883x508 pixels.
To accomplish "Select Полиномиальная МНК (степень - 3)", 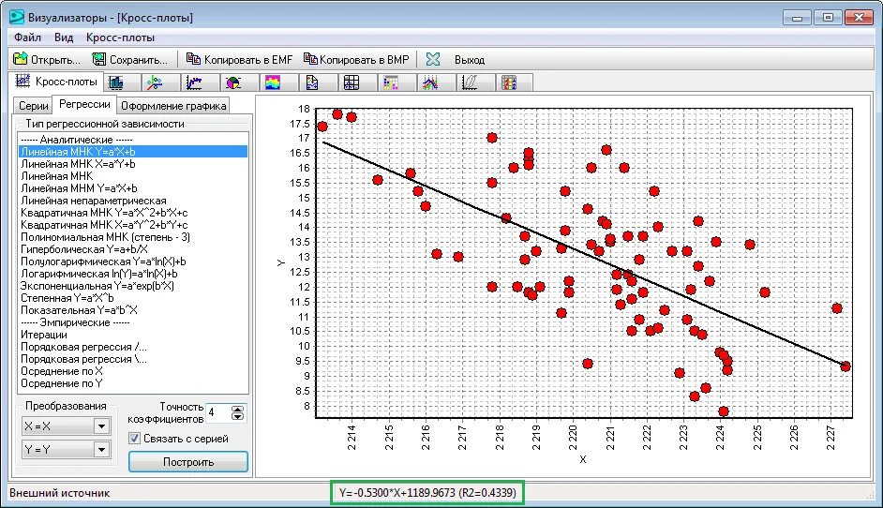I will coord(133,237).
